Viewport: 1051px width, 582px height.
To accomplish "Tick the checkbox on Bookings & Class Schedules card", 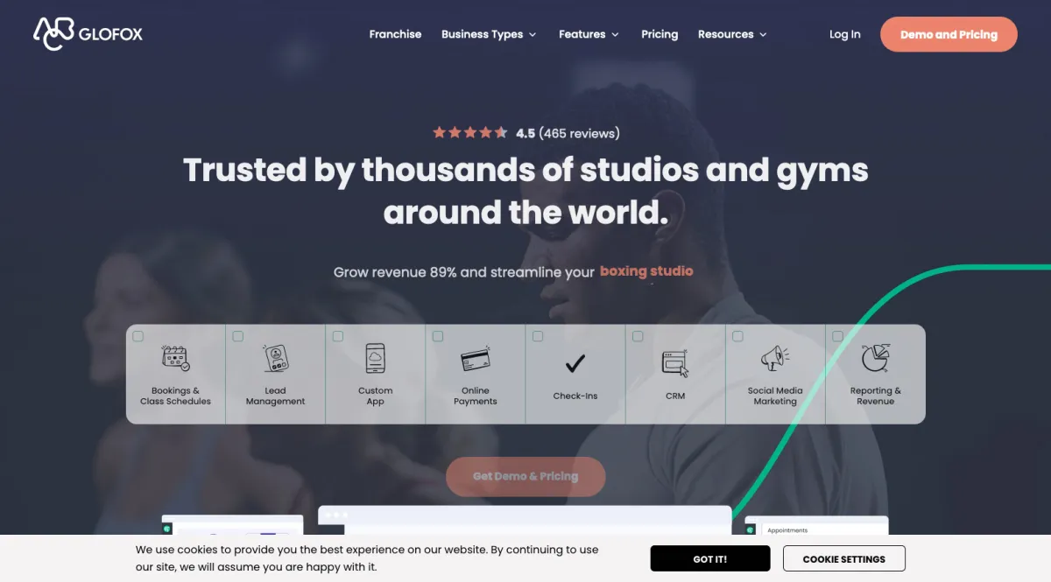I will [138, 336].
